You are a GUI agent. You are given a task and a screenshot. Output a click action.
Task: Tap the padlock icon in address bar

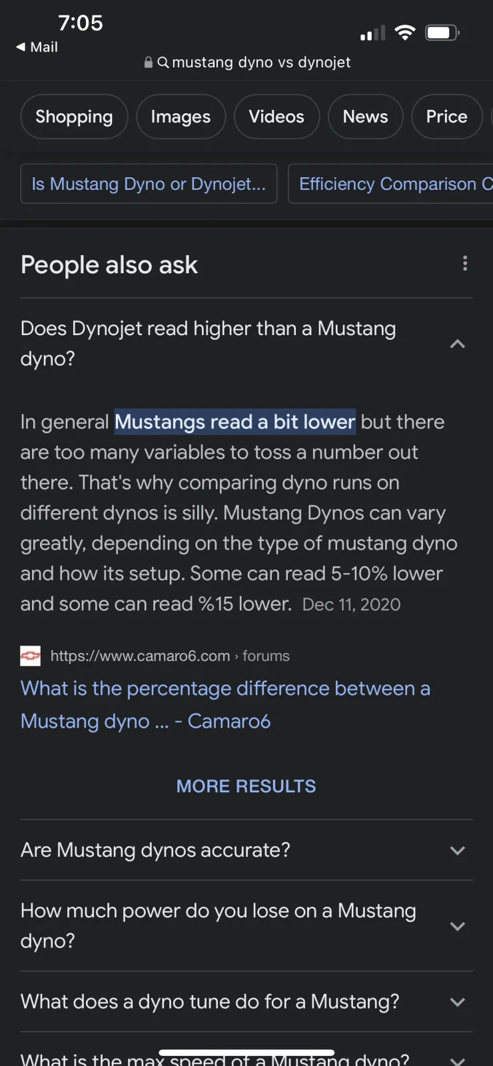[149, 63]
